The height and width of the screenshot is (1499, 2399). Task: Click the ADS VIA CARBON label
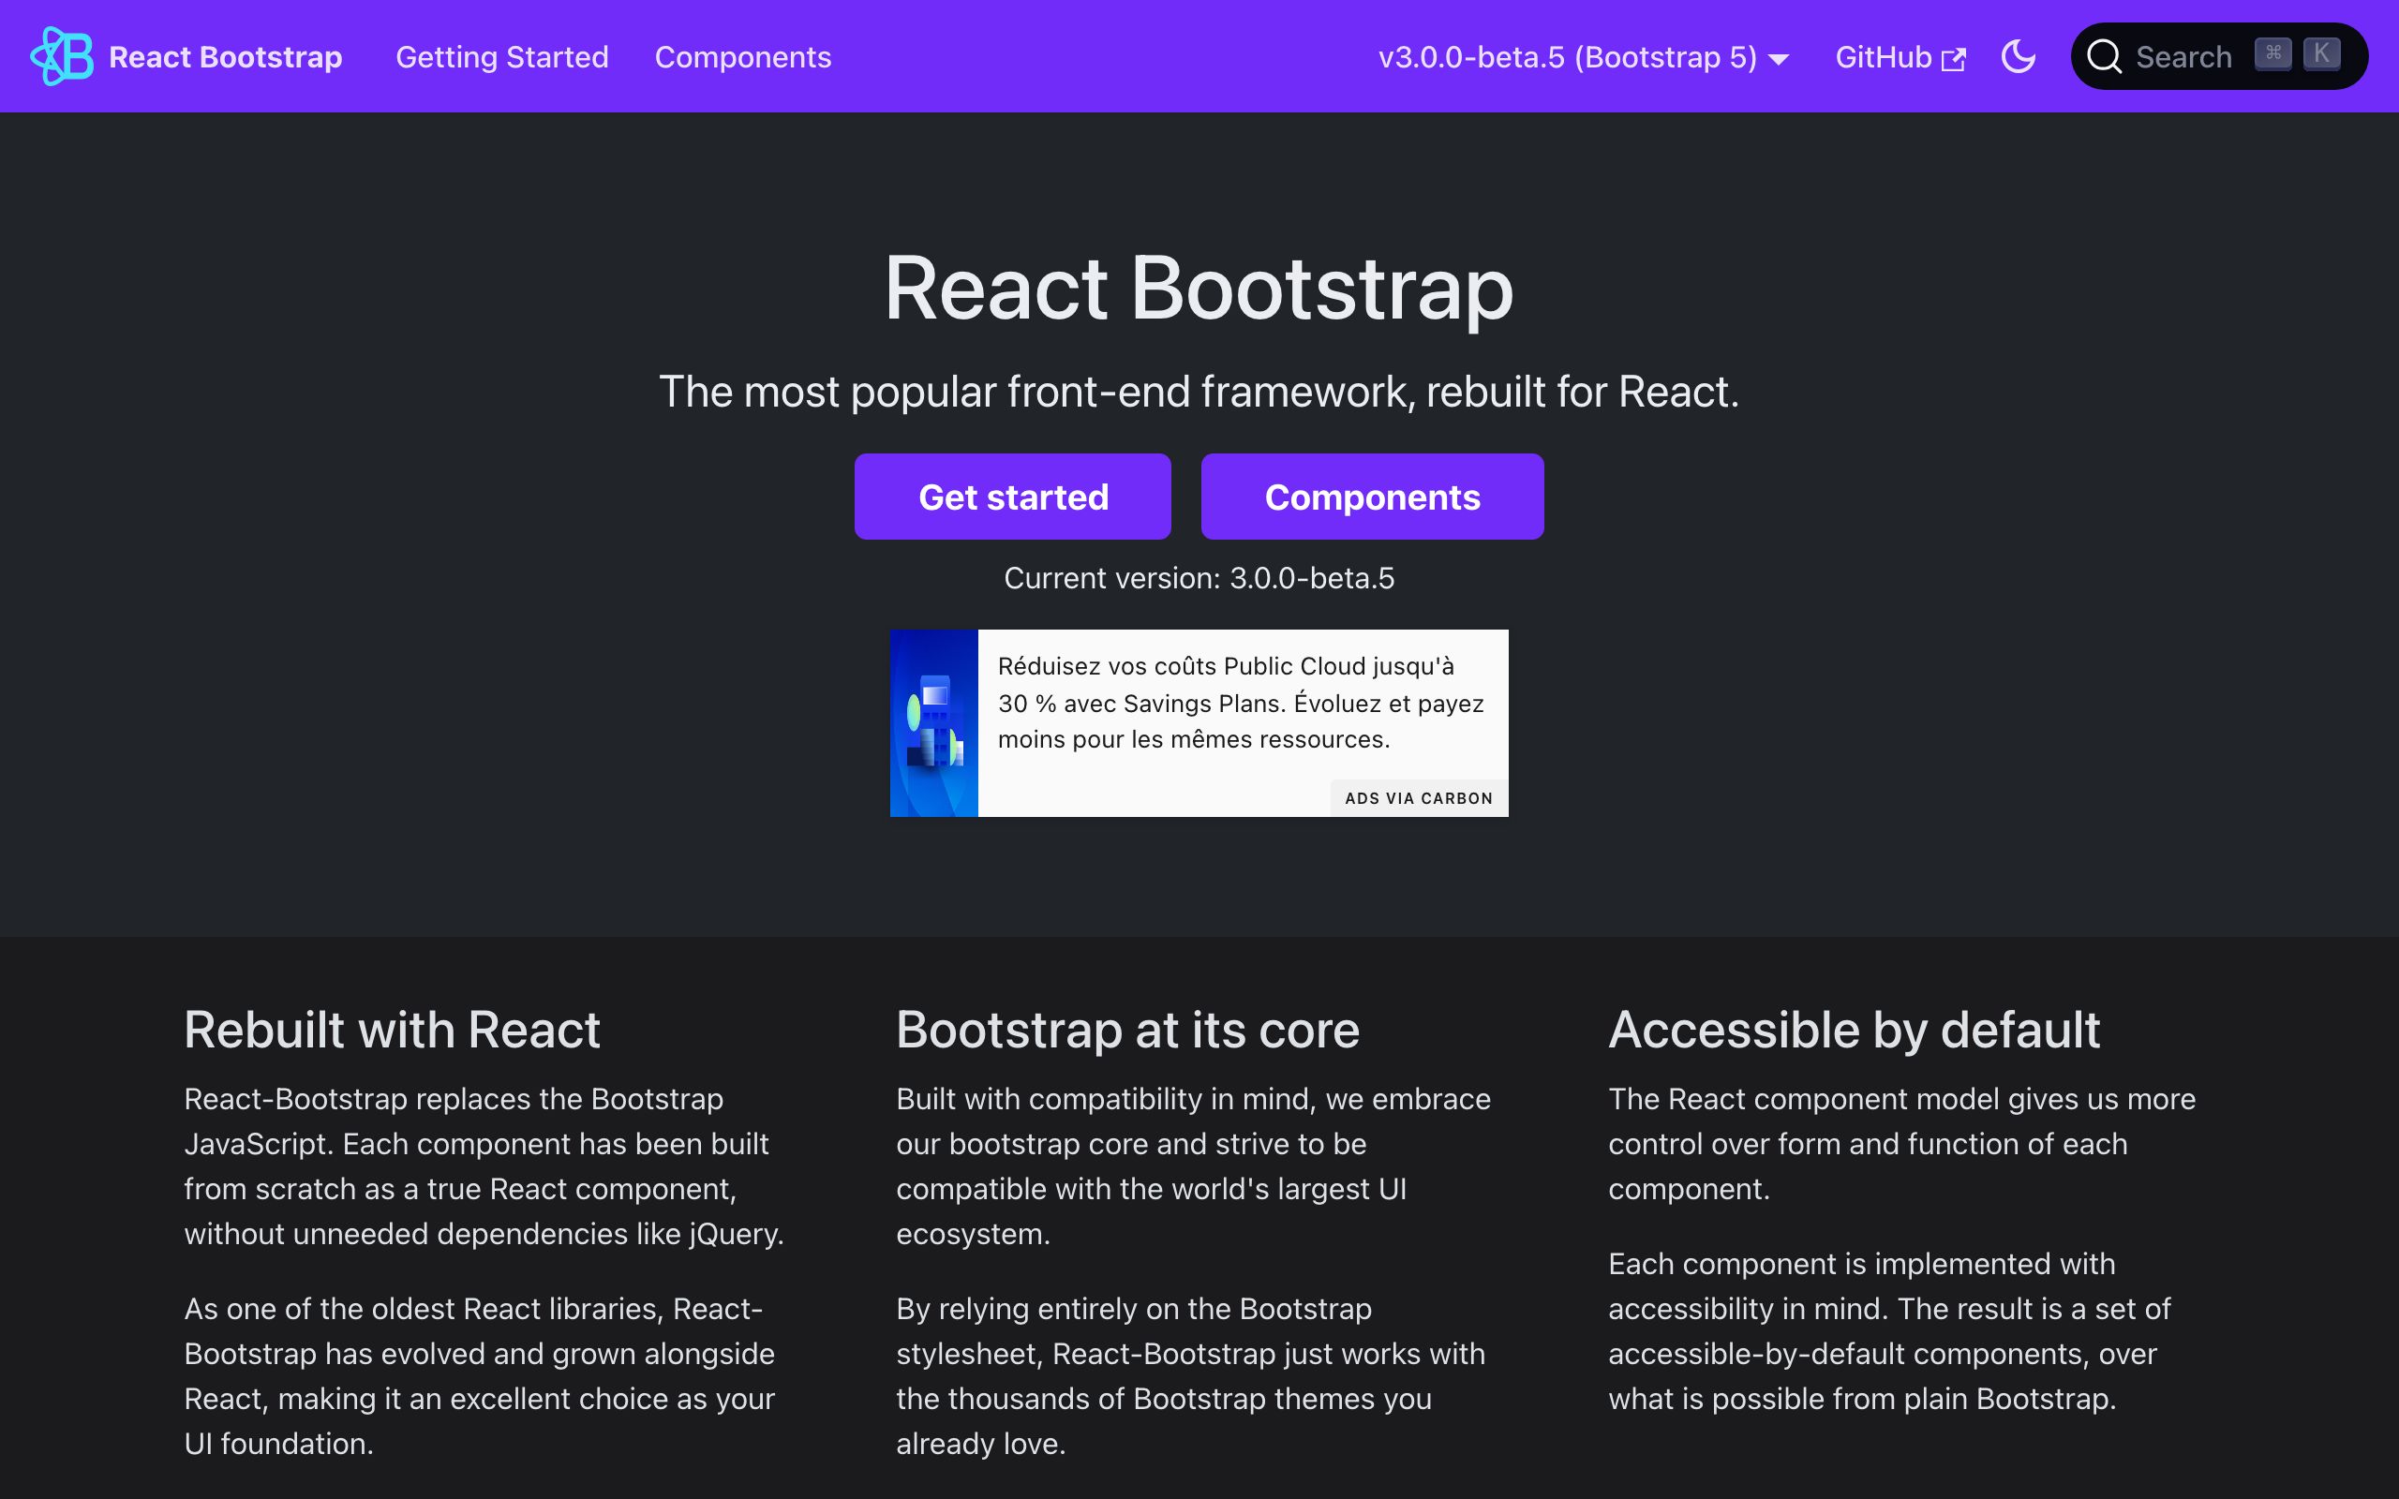tap(1419, 798)
